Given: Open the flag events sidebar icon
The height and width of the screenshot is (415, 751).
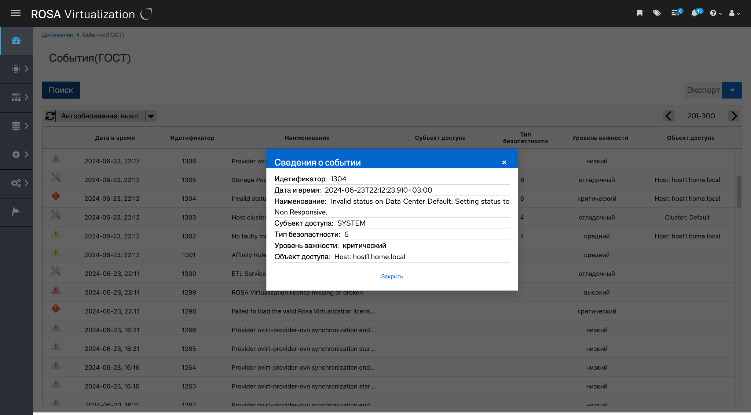Looking at the screenshot, I should click(16, 212).
